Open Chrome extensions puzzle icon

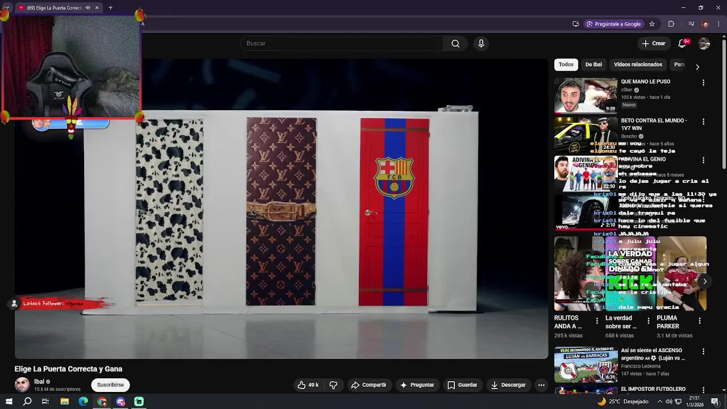[x=671, y=24]
